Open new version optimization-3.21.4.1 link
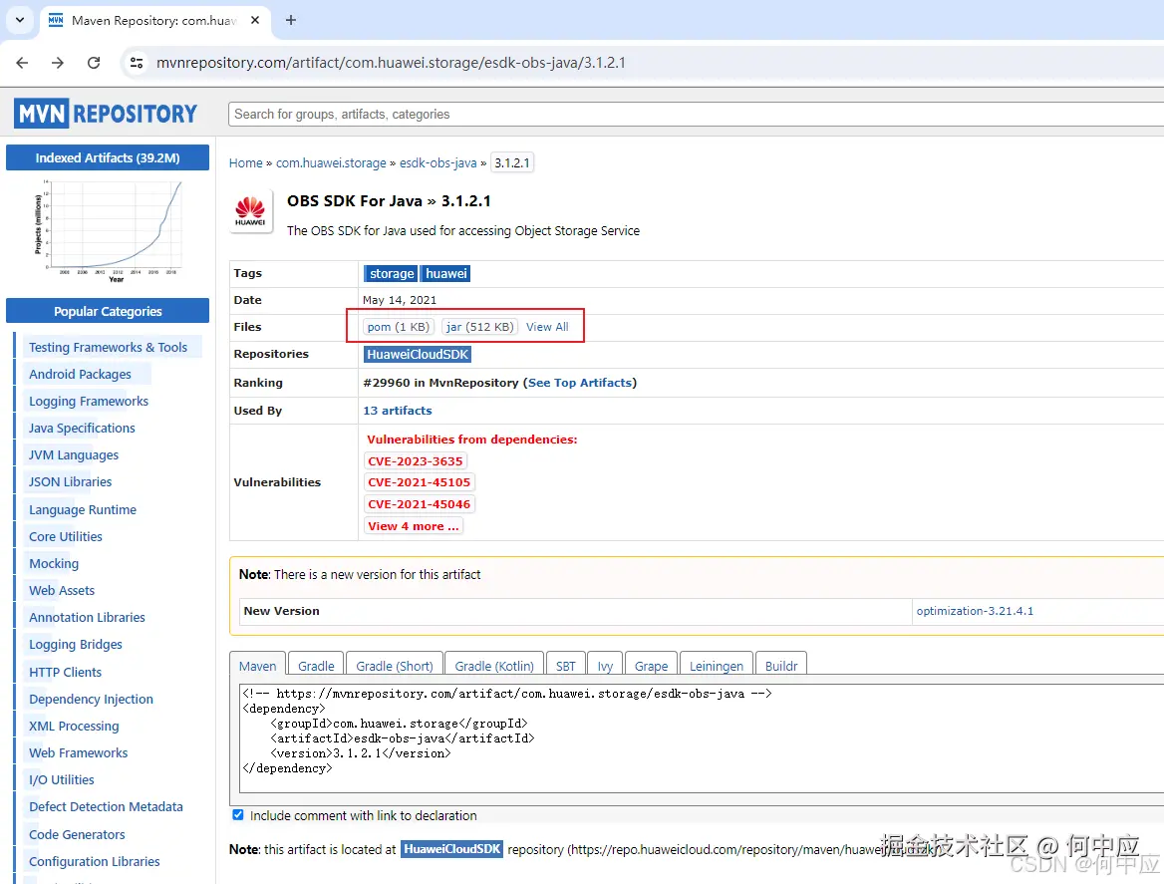Viewport: 1164px width, 884px height. pyautogui.click(x=975, y=611)
